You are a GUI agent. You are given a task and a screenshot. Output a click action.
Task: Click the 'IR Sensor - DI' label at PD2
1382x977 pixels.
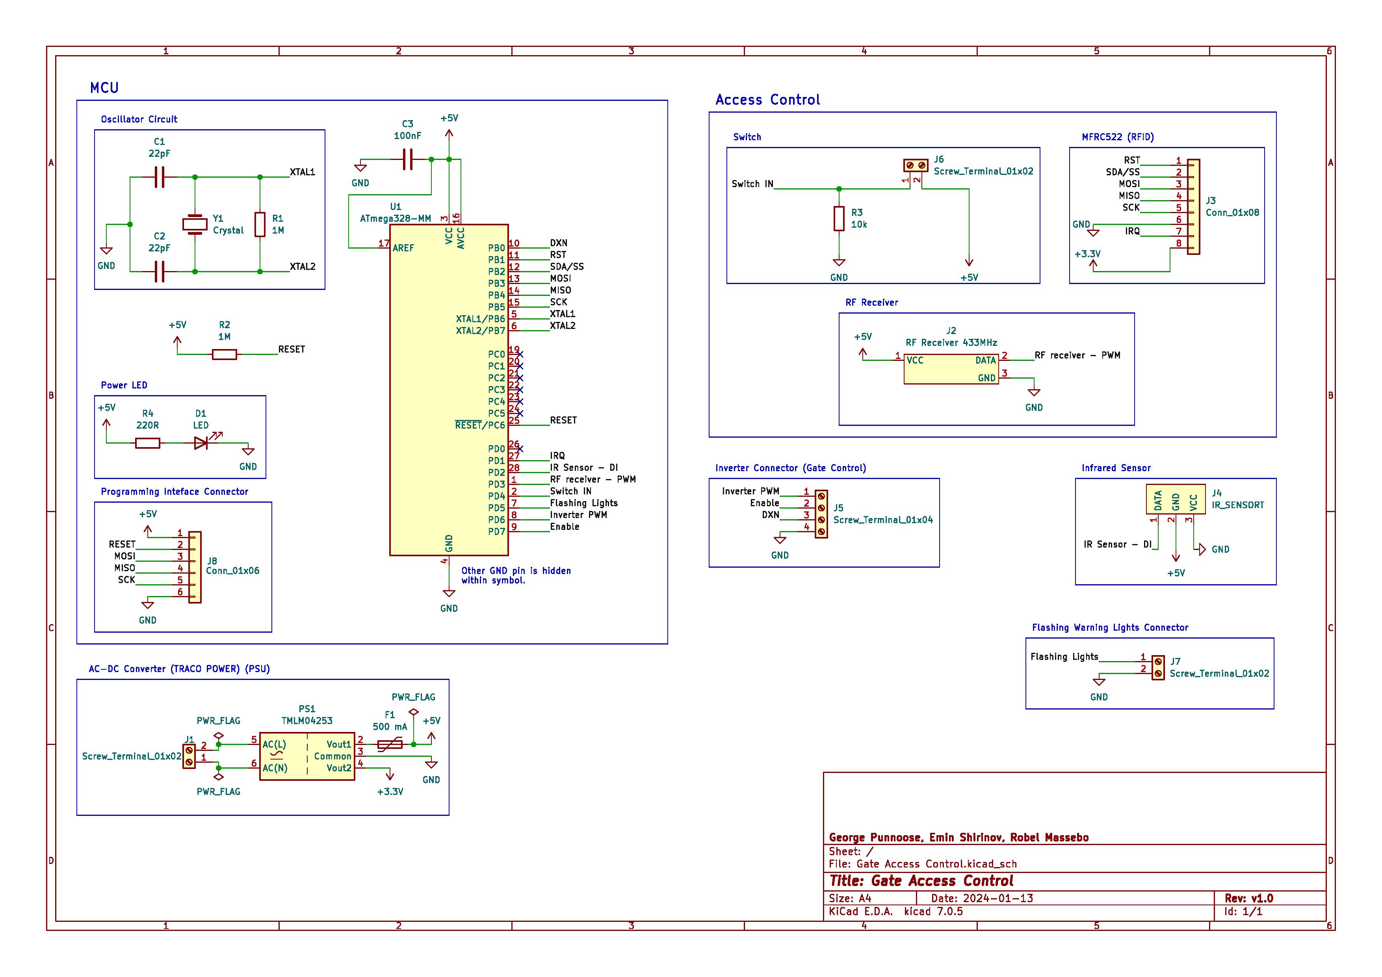pyautogui.click(x=584, y=468)
